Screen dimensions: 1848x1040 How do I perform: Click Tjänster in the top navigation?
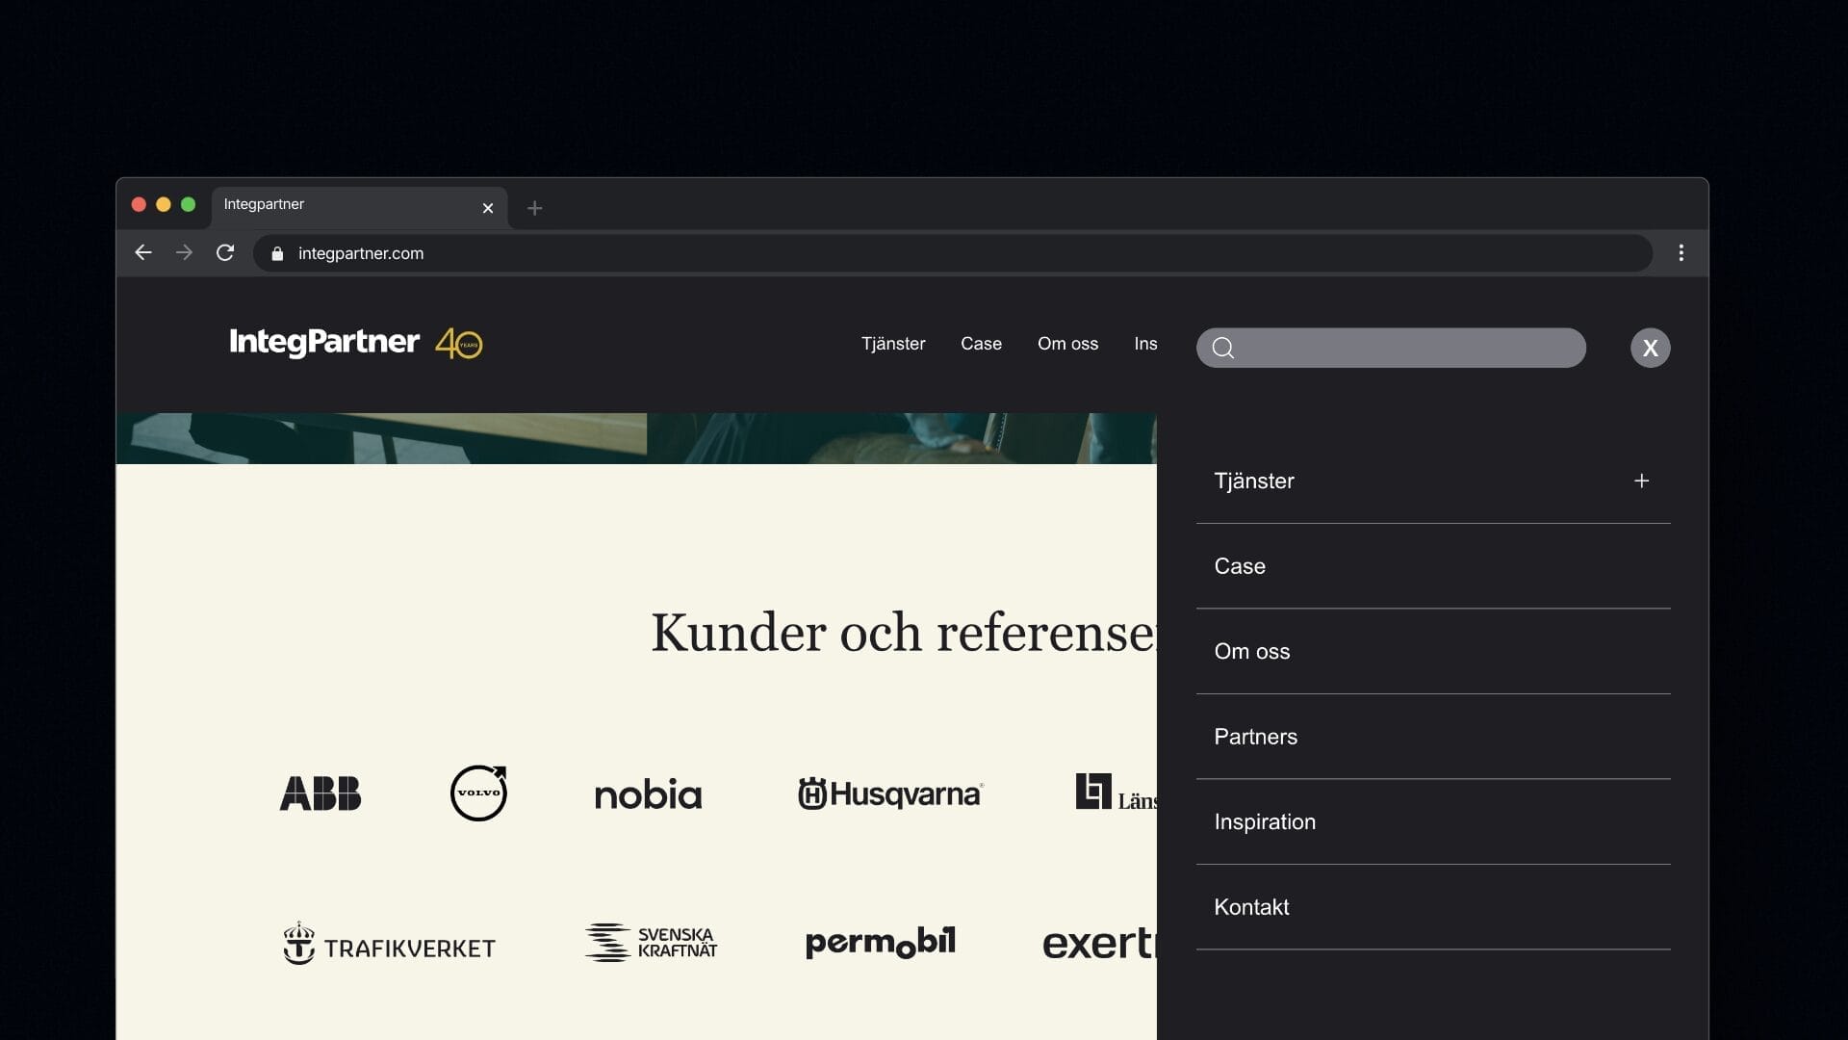click(x=892, y=344)
